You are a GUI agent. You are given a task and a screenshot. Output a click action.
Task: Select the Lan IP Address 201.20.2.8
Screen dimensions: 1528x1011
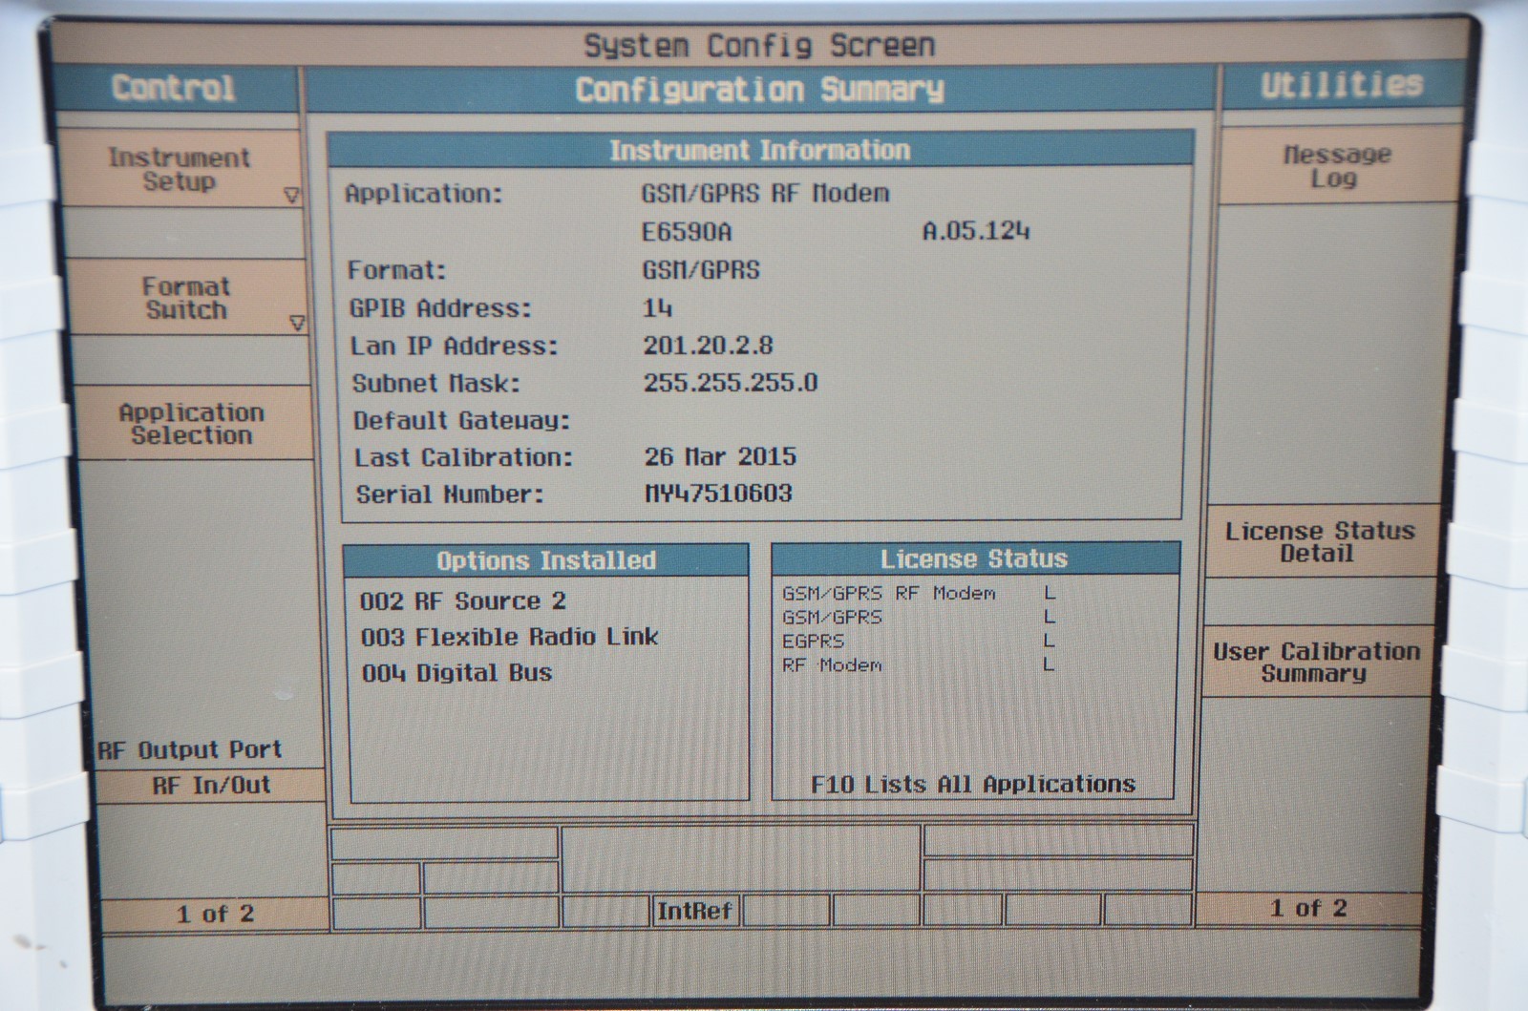[708, 346]
